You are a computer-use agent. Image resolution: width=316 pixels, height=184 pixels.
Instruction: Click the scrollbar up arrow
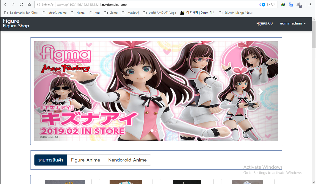point(314,19)
